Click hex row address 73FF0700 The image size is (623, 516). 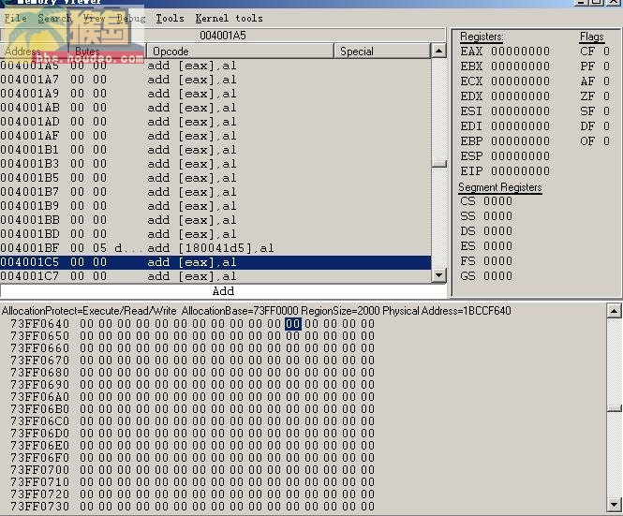click(x=39, y=470)
